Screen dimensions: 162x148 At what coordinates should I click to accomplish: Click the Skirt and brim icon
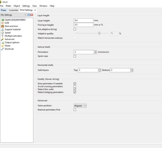tap(2, 26)
